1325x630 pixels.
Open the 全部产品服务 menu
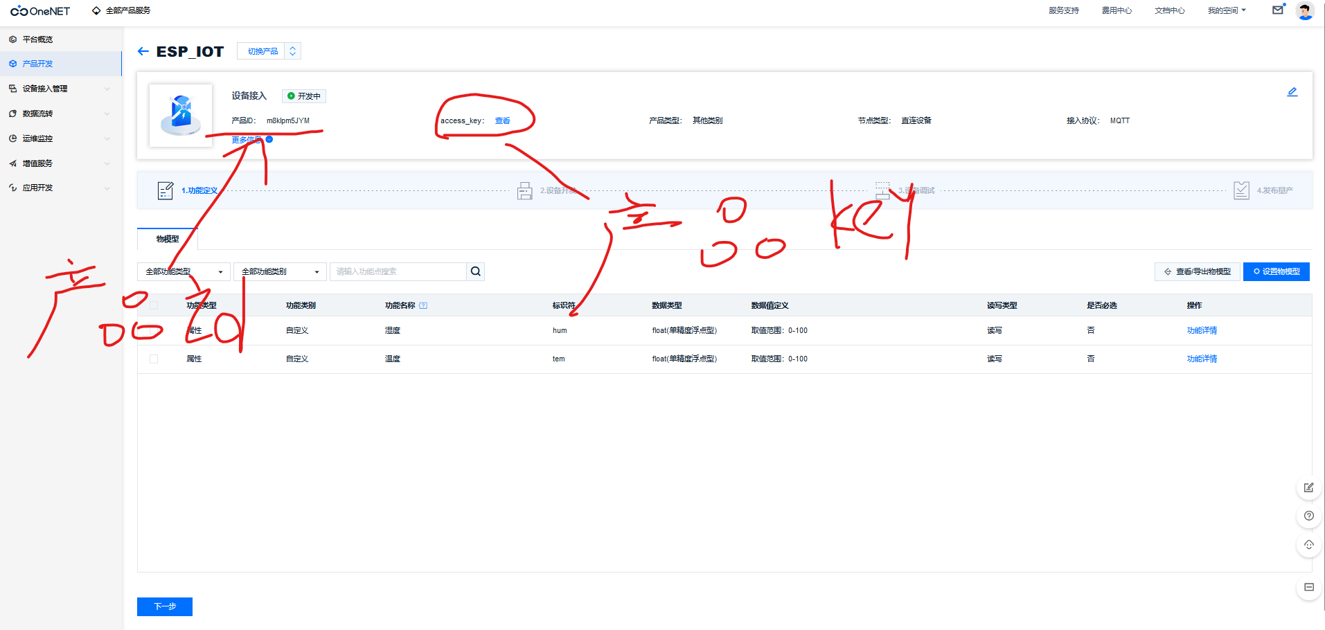(121, 10)
